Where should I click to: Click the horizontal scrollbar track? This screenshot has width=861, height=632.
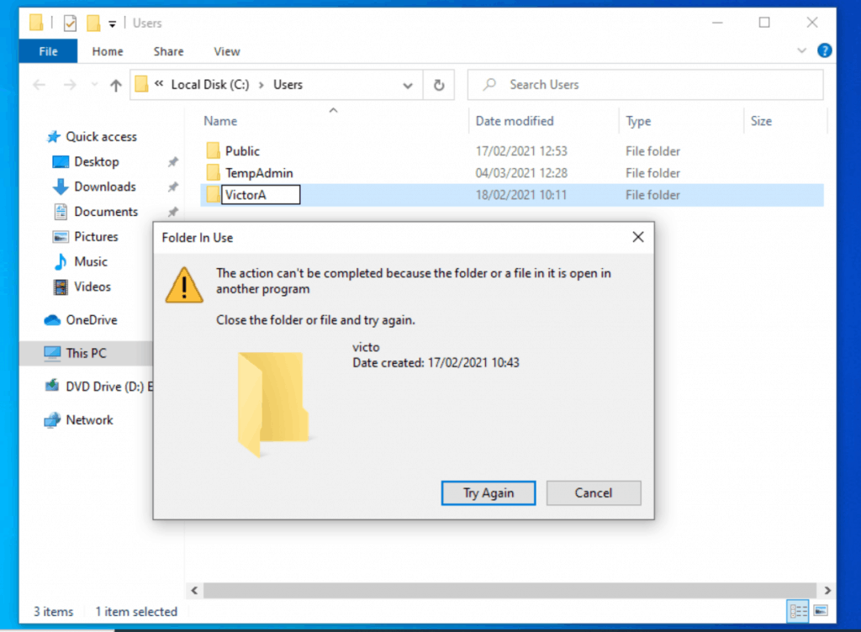click(510, 590)
